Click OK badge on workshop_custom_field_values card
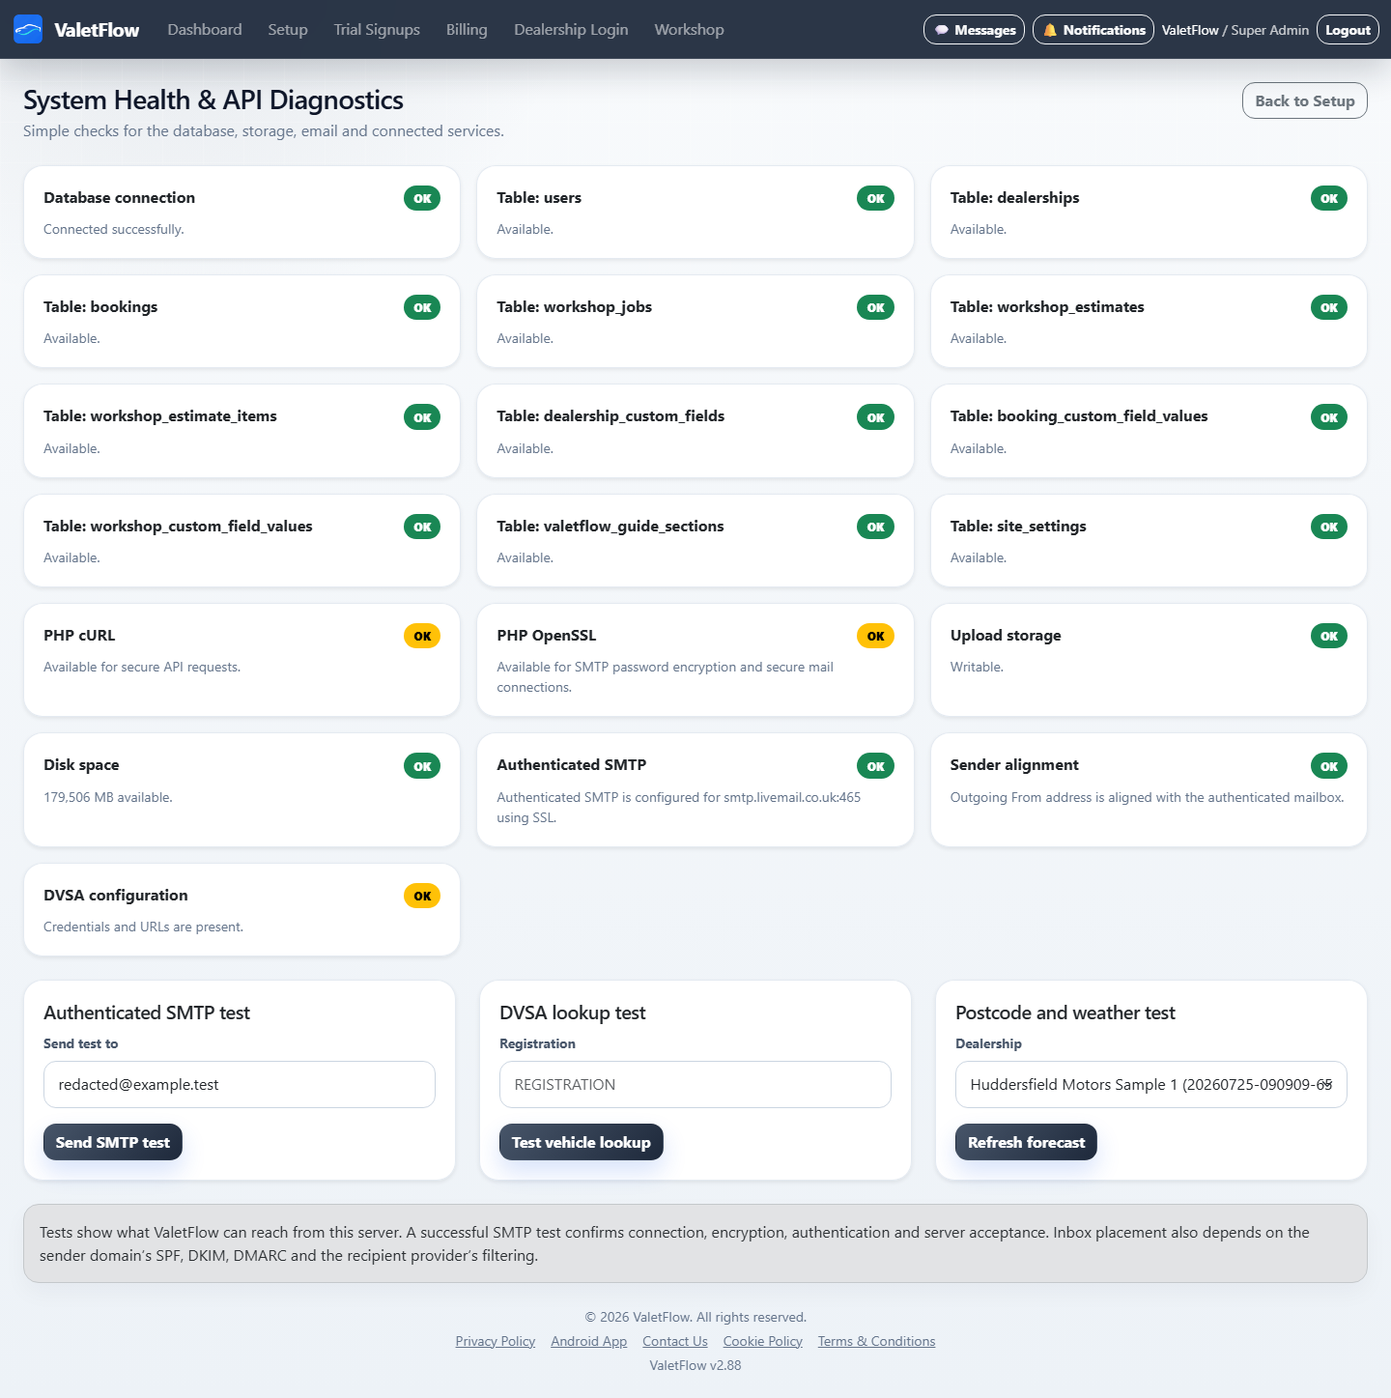1391x1398 pixels. pyautogui.click(x=422, y=527)
